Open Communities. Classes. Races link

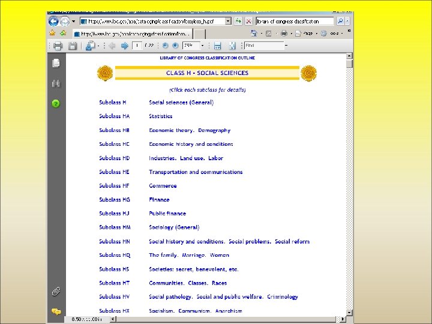point(188,283)
